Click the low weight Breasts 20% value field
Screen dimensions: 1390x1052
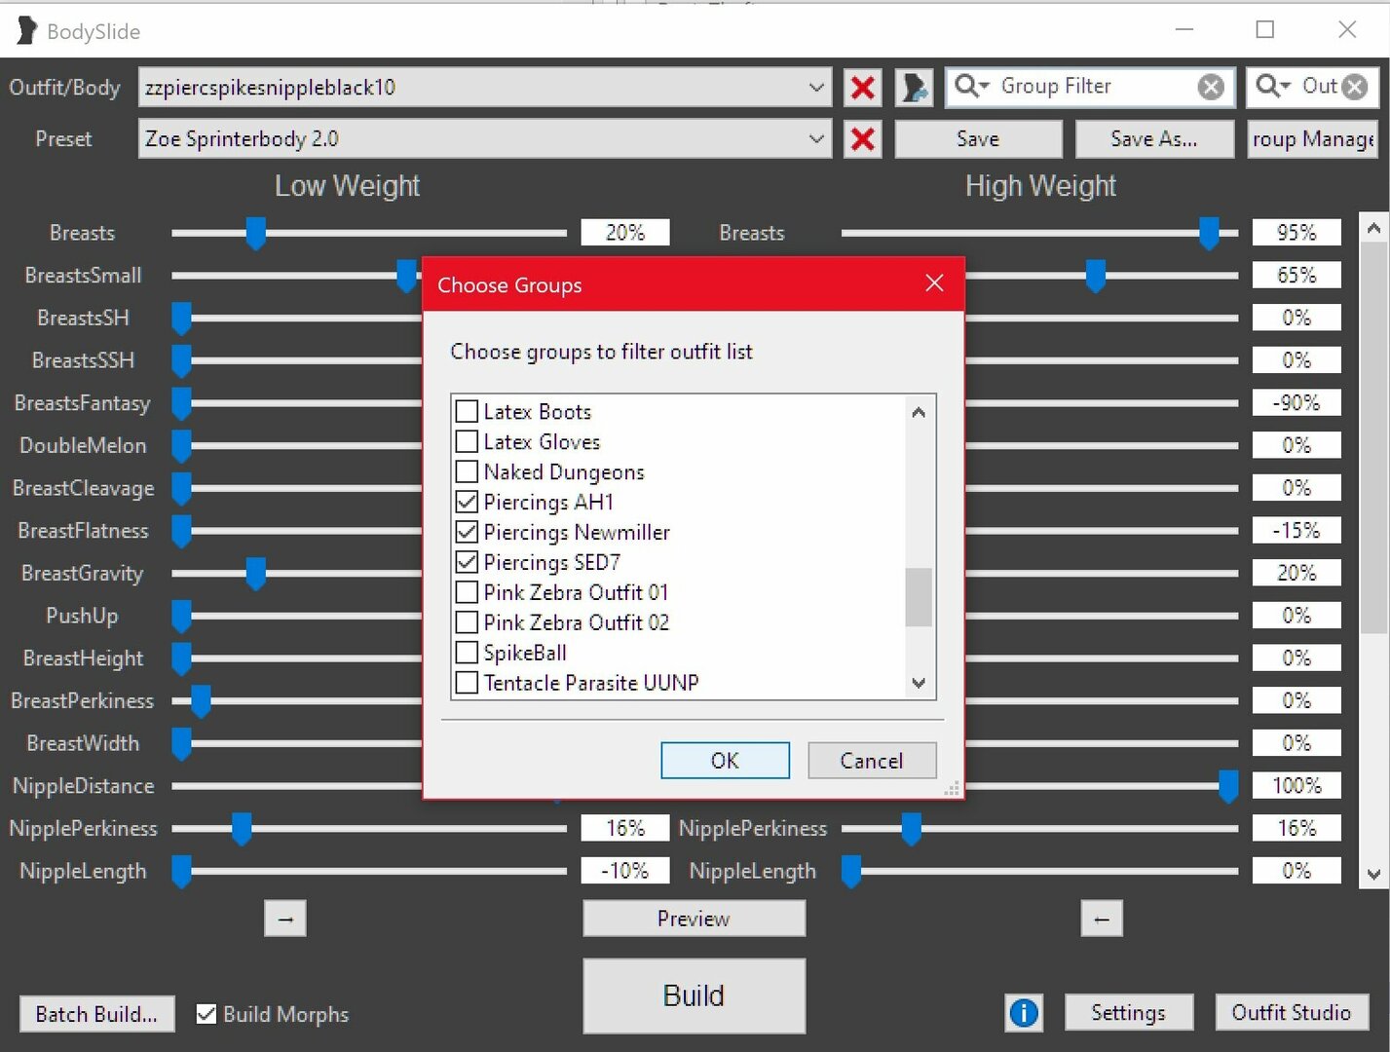point(625,233)
